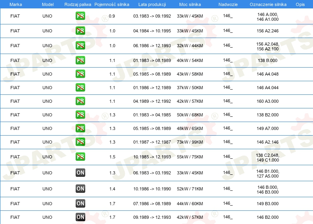Select the PB icon in the 32kW / 44KM row
This screenshot has height=224, width=313.
pyautogui.click(x=80, y=46)
